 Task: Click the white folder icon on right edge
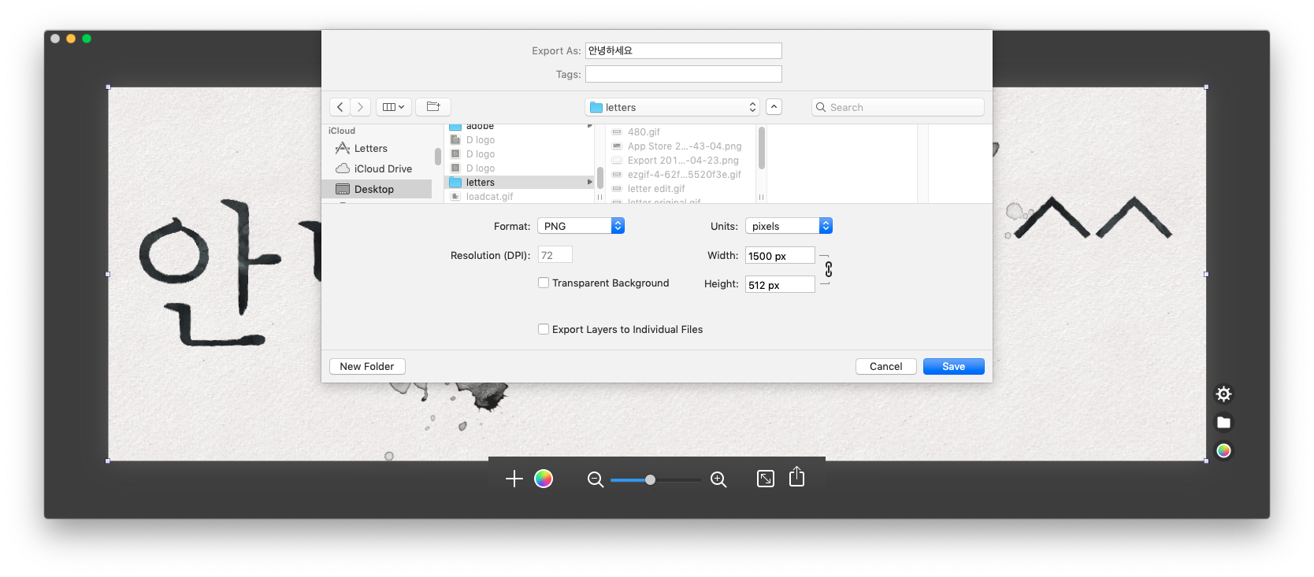(x=1223, y=423)
